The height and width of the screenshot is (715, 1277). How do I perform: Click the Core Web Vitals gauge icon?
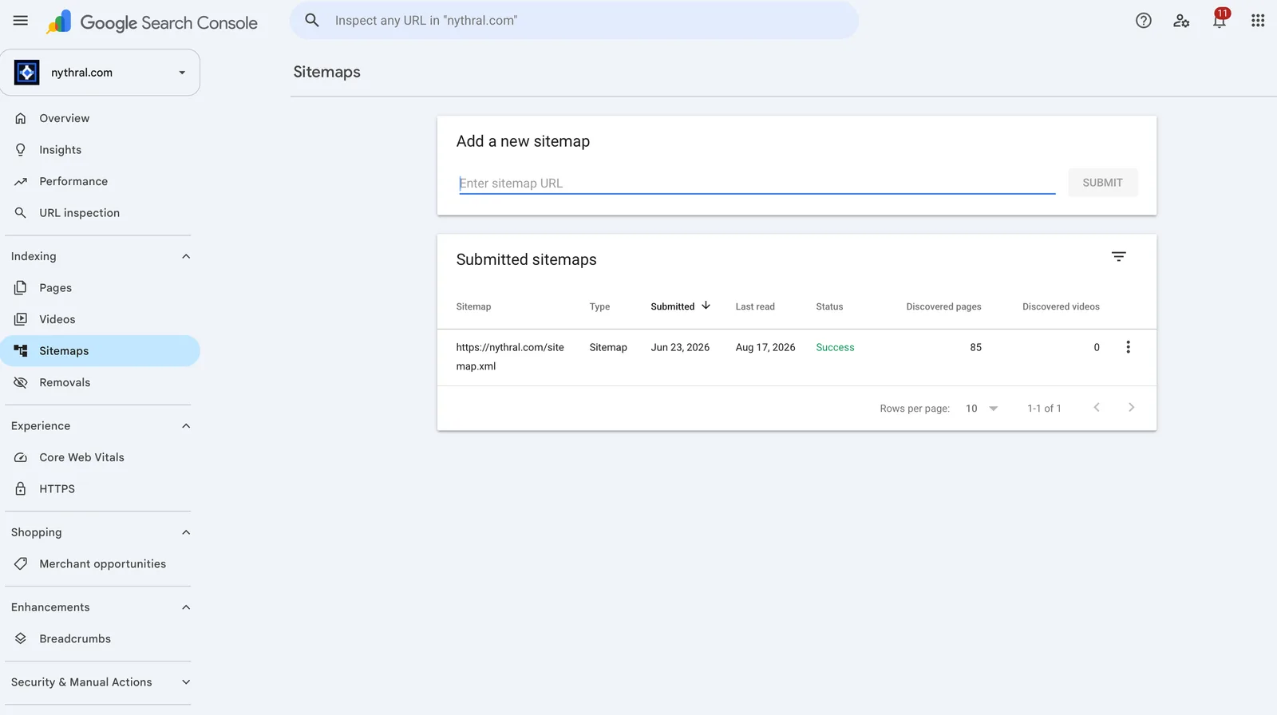pyautogui.click(x=21, y=458)
